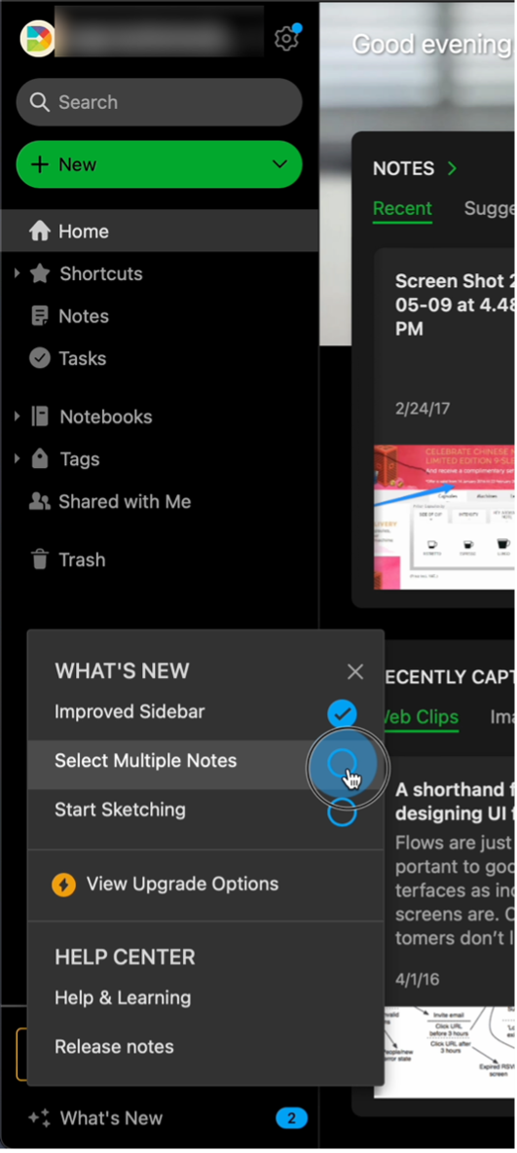Open the Release notes link

(114, 1046)
